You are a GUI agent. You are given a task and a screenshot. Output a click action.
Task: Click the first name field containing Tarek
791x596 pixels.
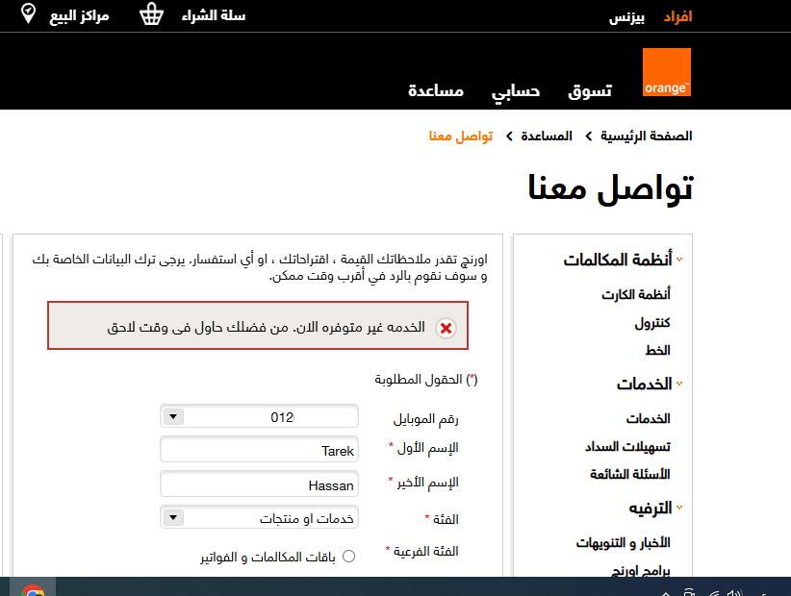coord(259,449)
